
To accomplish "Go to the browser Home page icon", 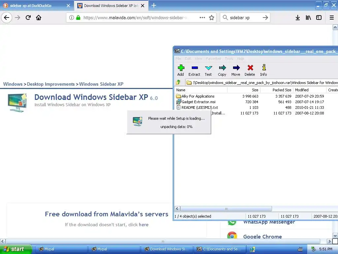I will coord(39,18).
